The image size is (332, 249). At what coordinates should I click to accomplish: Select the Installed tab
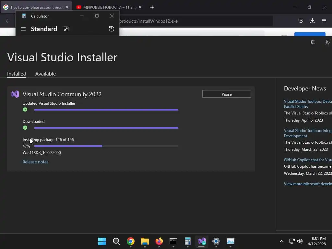point(17,74)
